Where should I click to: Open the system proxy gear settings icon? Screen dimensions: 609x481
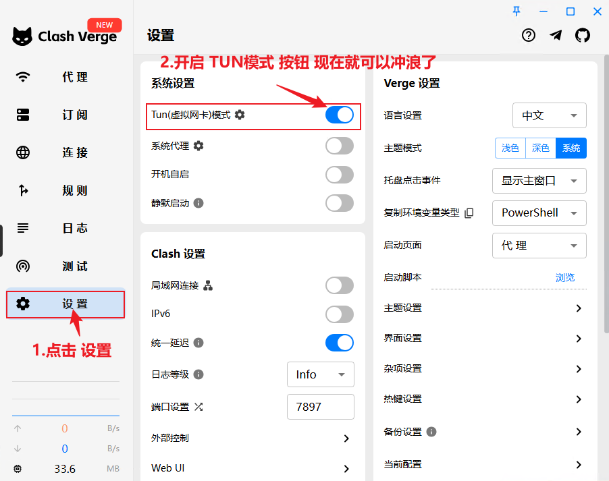click(x=198, y=146)
